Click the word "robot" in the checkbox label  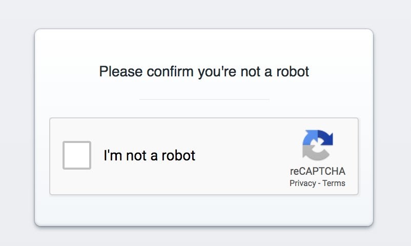(x=179, y=155)
